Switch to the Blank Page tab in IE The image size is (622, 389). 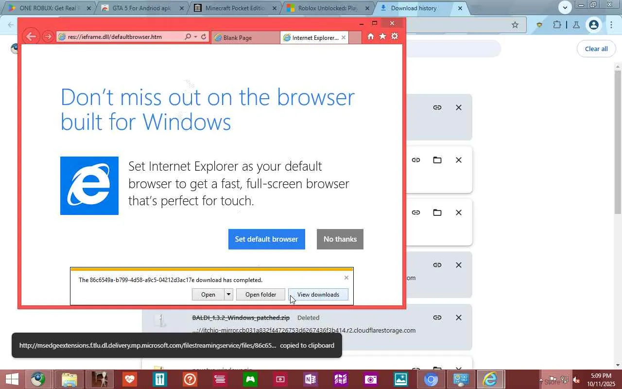245,37
